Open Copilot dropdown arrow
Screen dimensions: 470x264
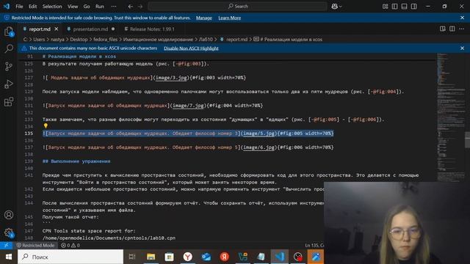(x=341, y=7)
